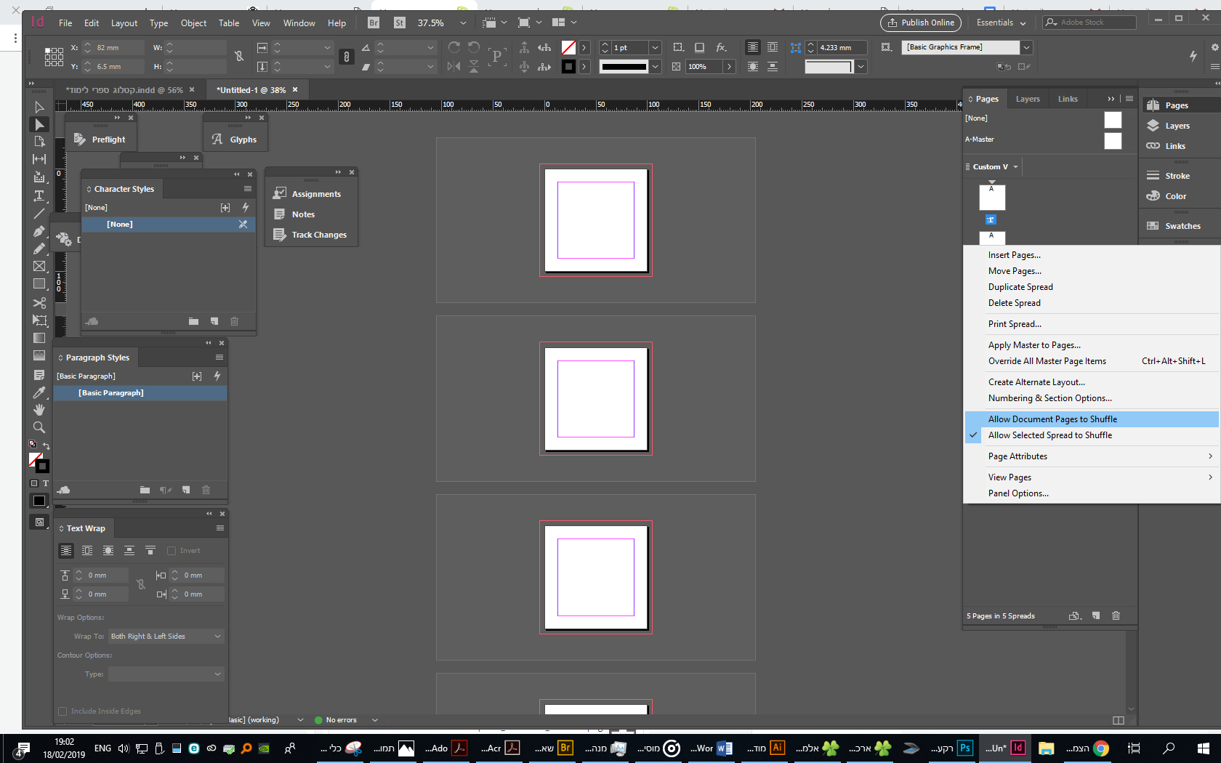This screenshot has height=763, width=1221.
Task: Switch to the Layers tab
Action: click(1027, 99)
